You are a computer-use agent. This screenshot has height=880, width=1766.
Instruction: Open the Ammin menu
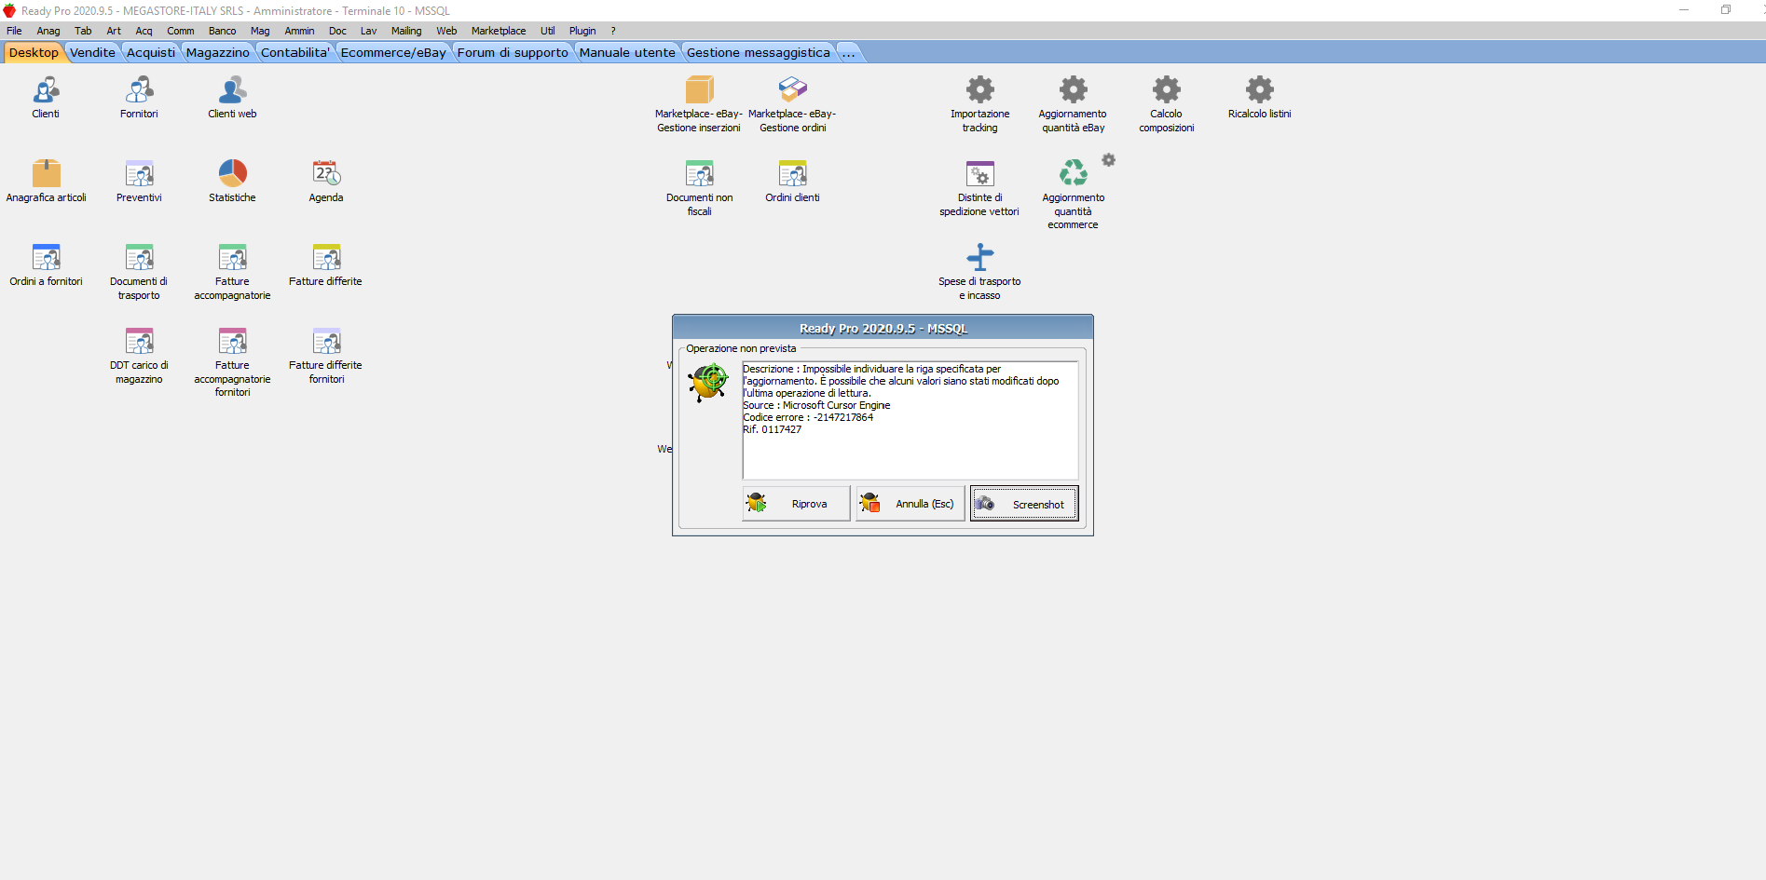pos(299,31)
